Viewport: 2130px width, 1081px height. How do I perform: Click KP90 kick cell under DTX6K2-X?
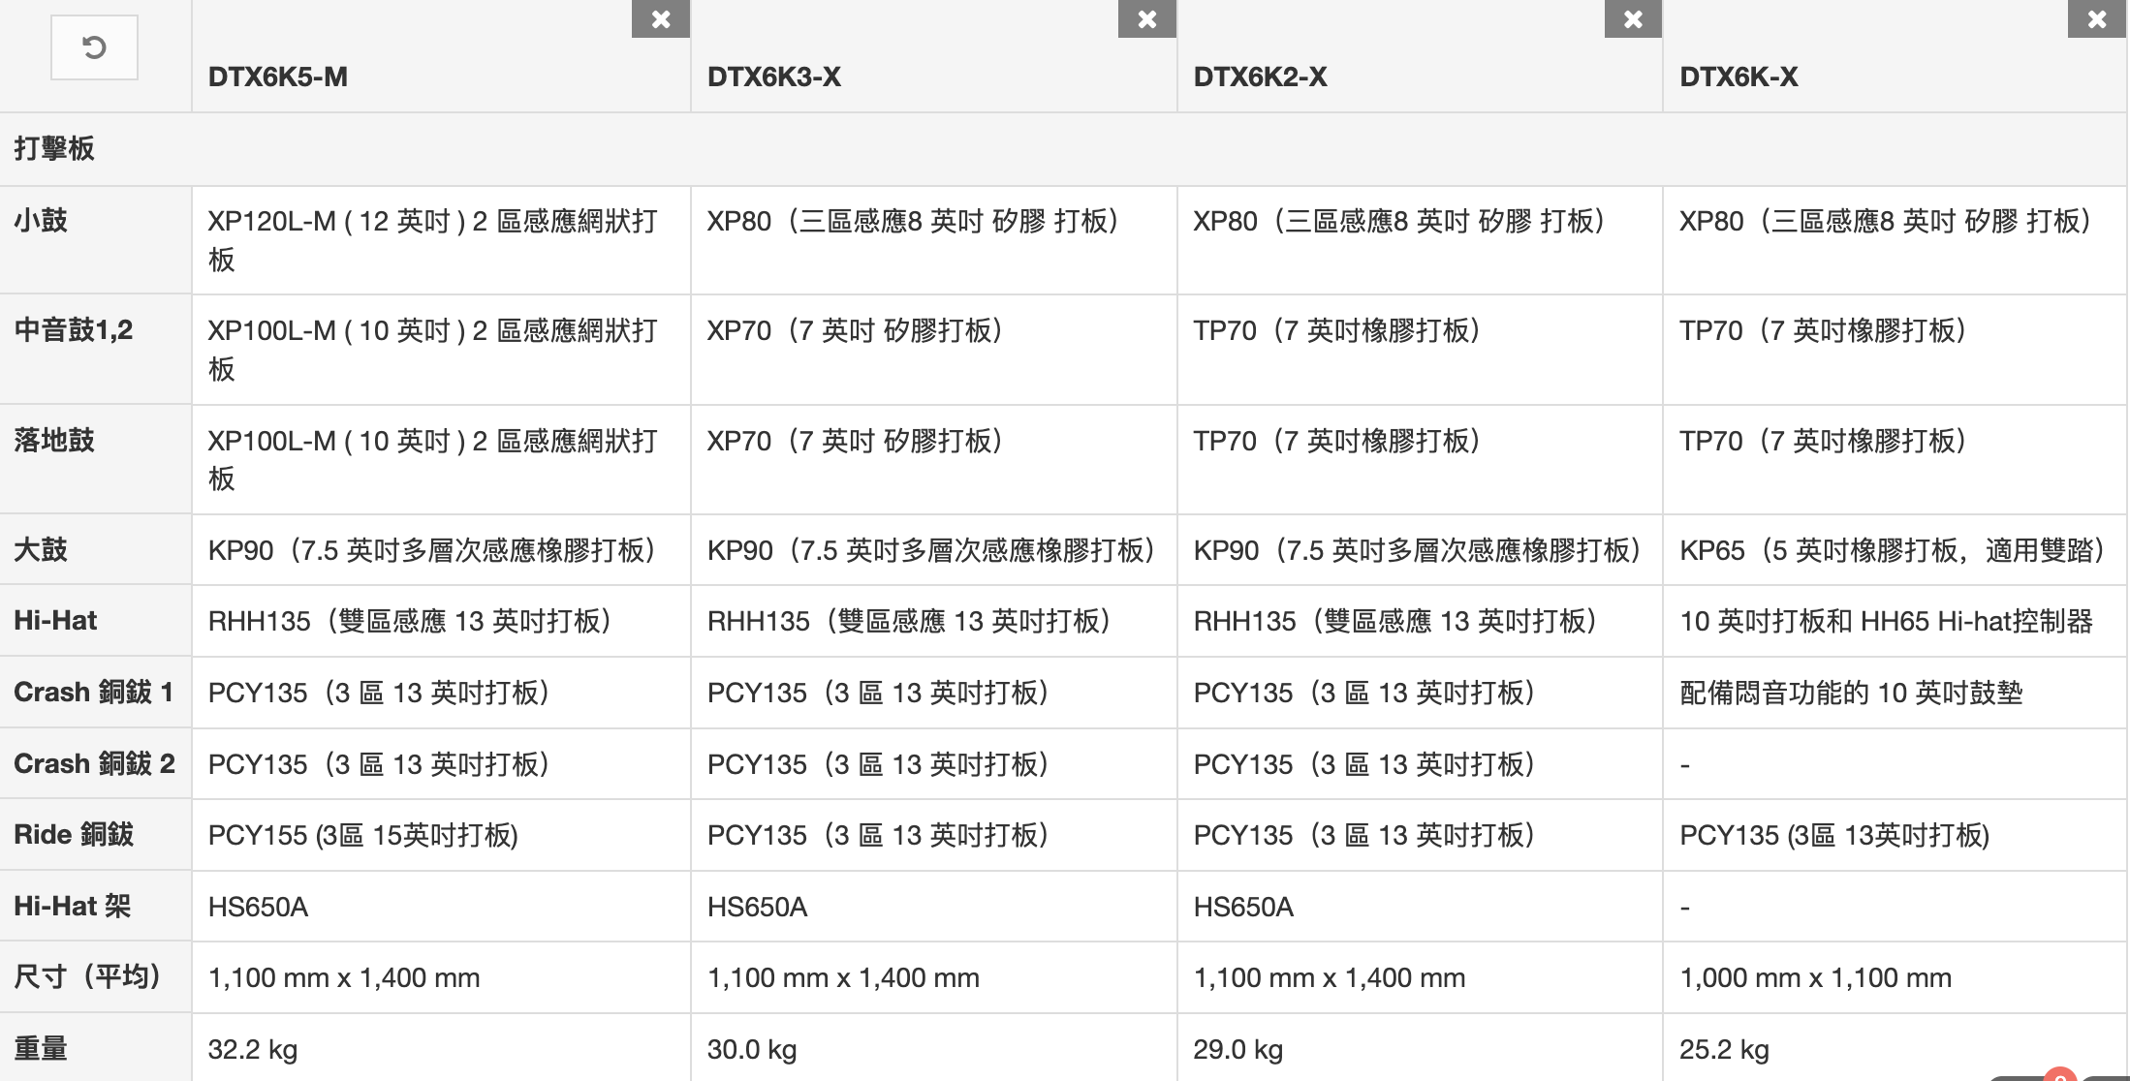pos(1418,550)
